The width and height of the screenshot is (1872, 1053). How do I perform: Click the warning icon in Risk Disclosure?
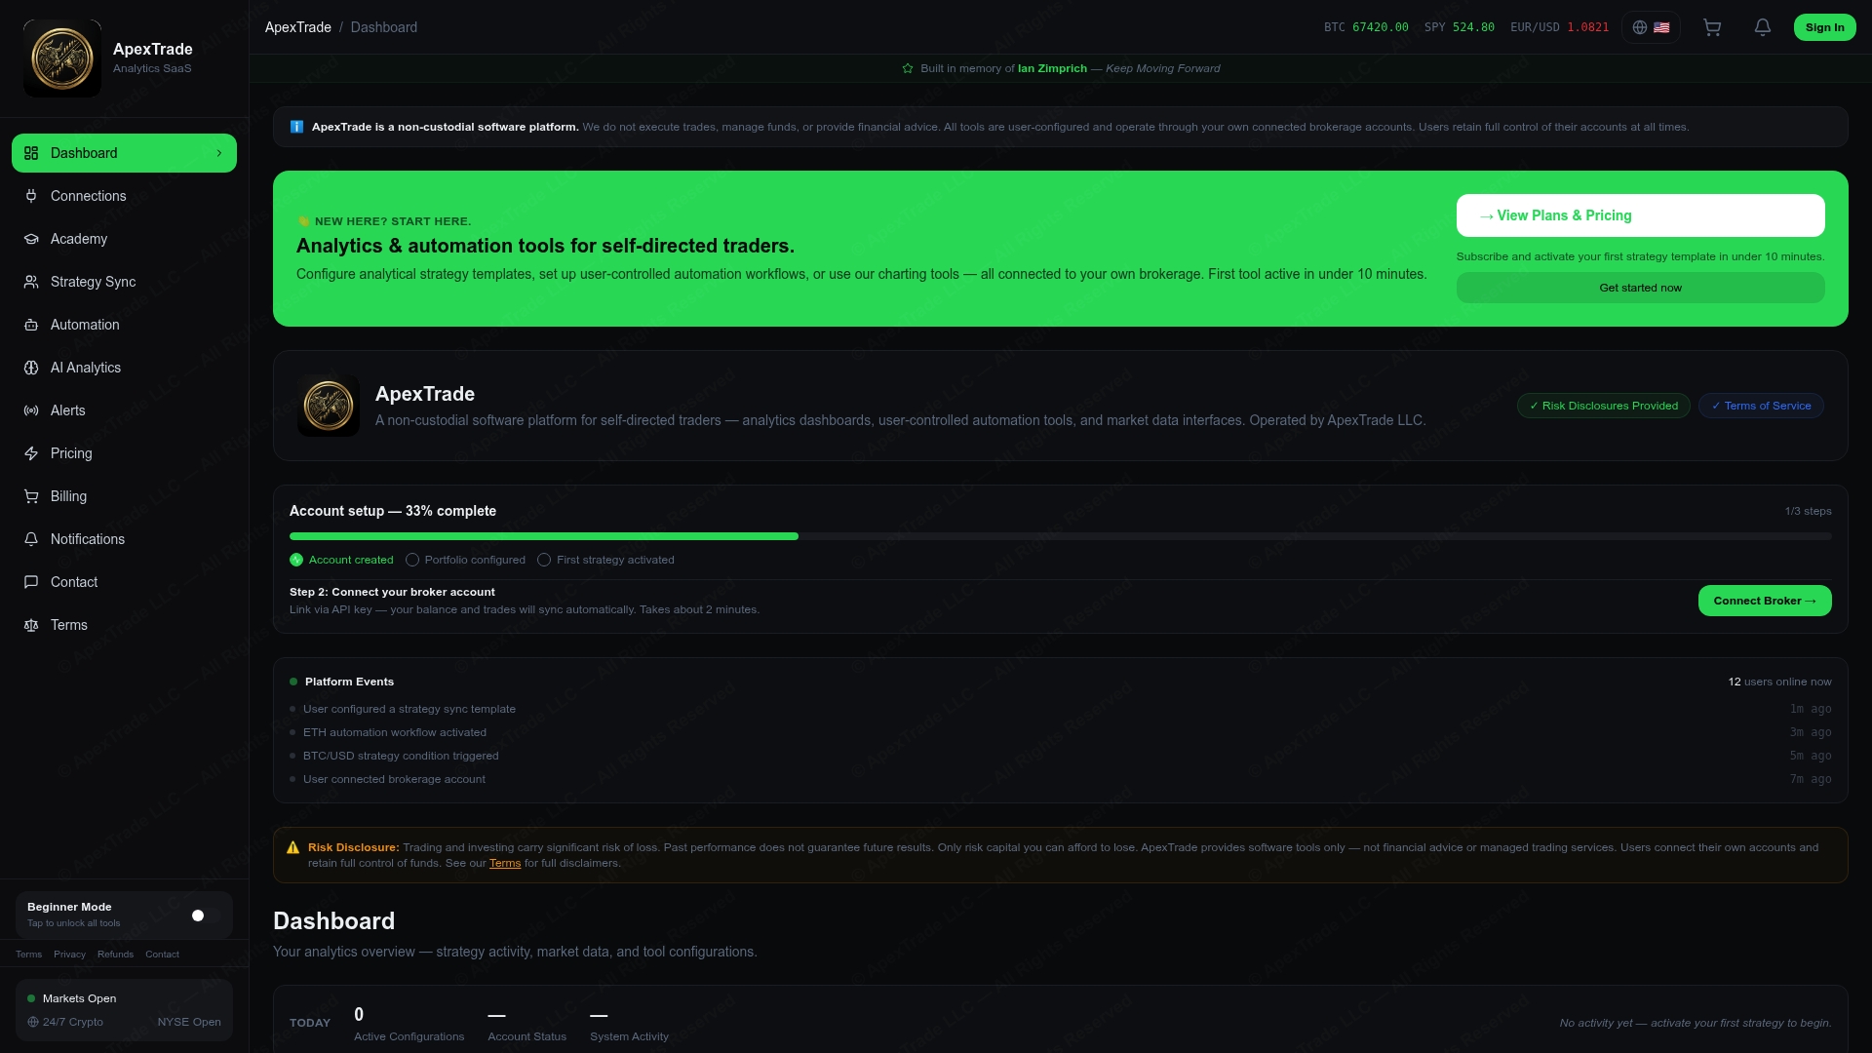(292, 847)
